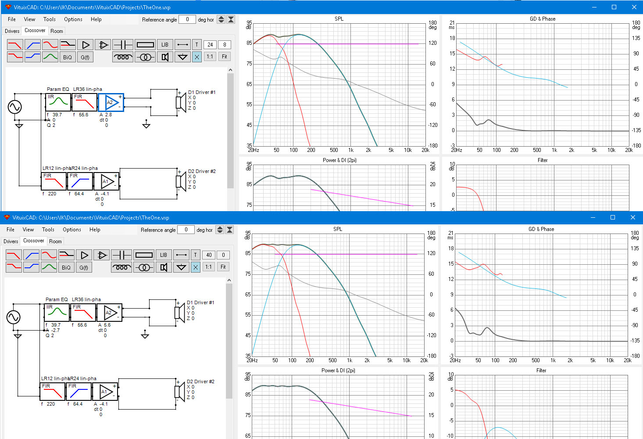
Task: Click reference angle input in upper window
Action: coord(187,19)
